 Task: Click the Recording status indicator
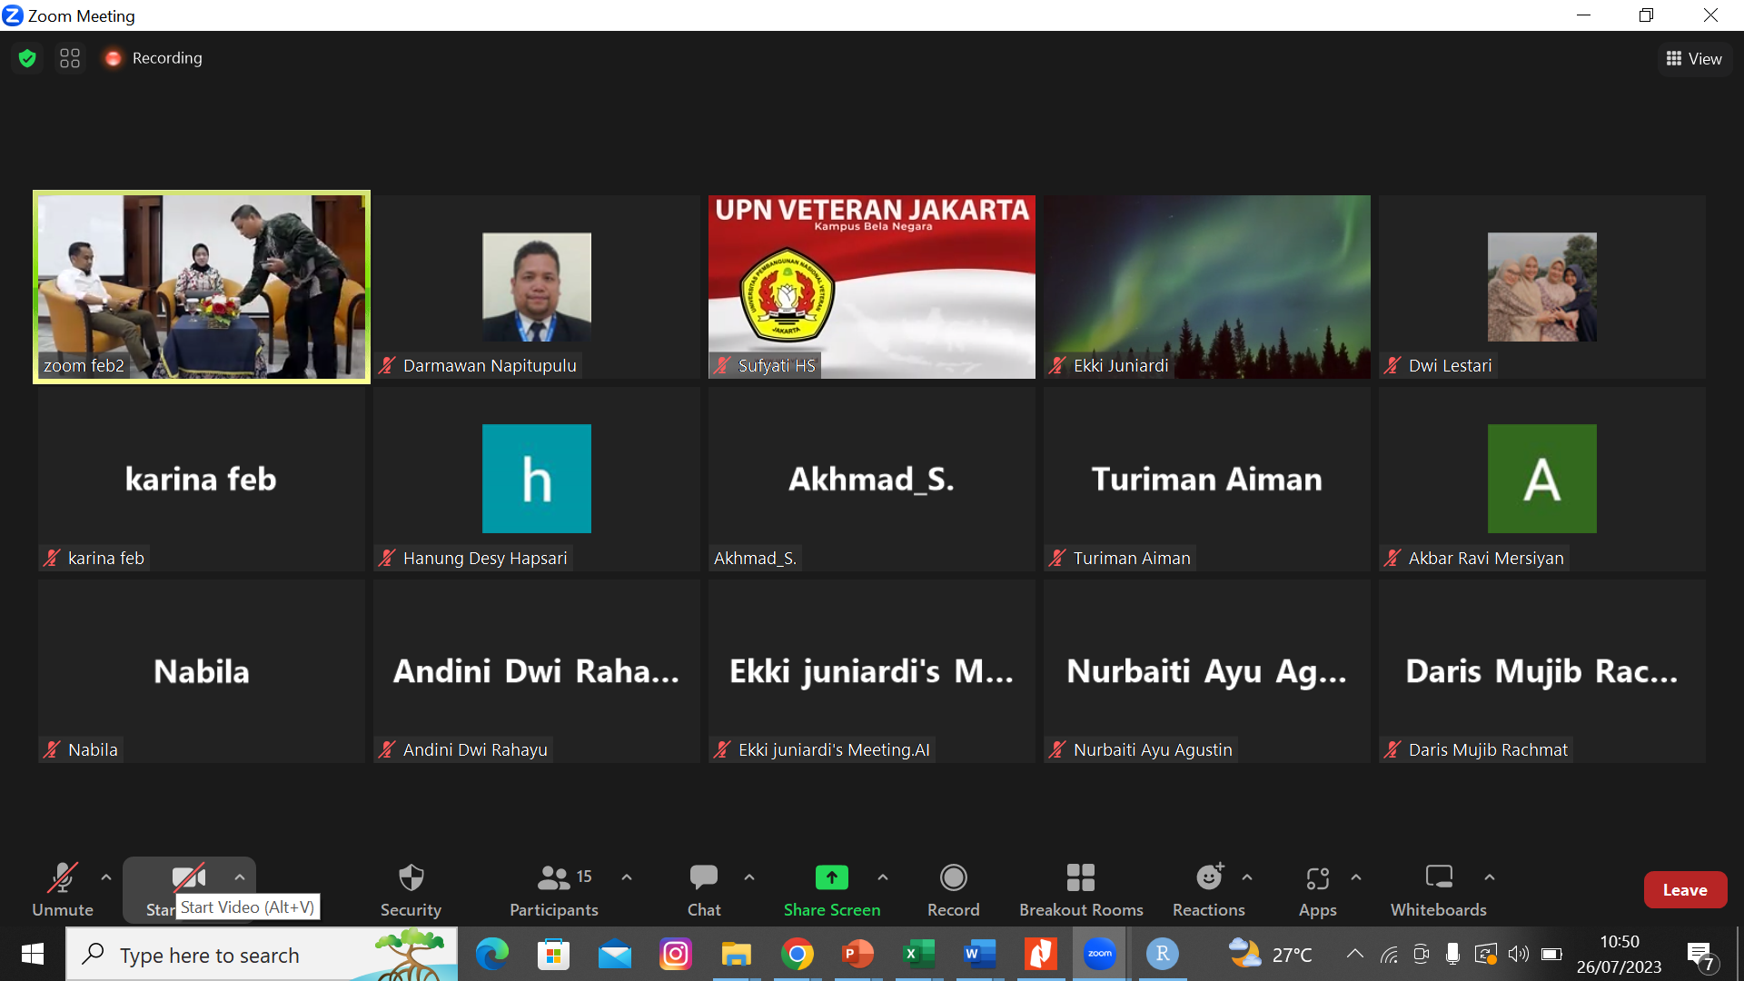pos(154,58)
